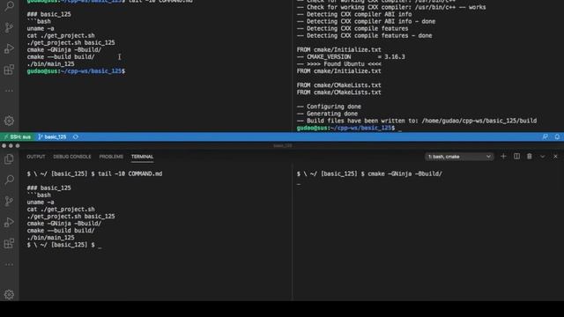The height and width of the screenshot is (317, 564).
Task: Open the Manage gear in the upper window
Action: coord(9,121)
